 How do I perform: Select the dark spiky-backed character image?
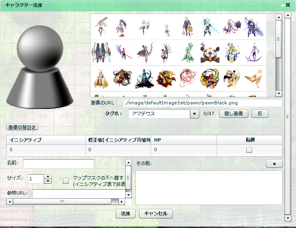click(166, 53)
